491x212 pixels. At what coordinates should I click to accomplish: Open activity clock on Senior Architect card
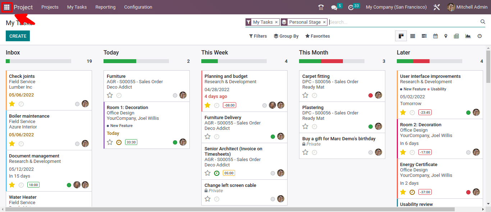pos(217,173)
